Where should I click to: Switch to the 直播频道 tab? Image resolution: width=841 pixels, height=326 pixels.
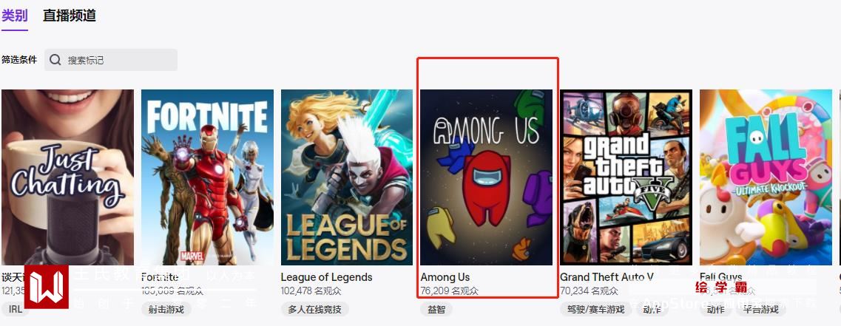[x=70, y=16]
